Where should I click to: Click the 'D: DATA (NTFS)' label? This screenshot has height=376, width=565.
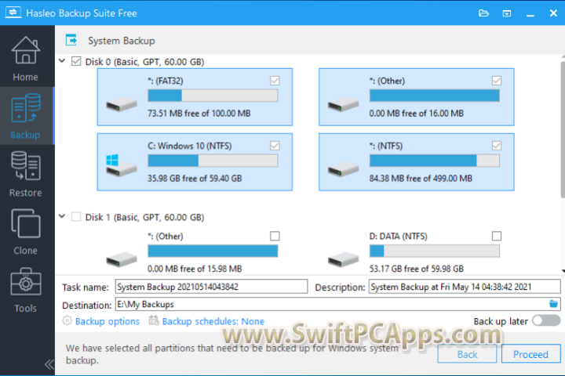[398, 236]
